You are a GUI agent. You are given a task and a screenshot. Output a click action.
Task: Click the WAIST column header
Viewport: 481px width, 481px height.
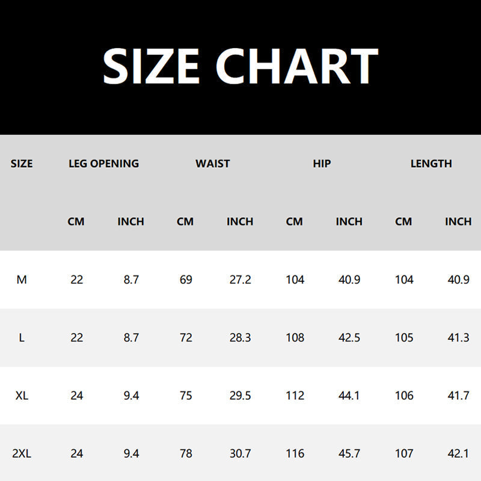213,164
